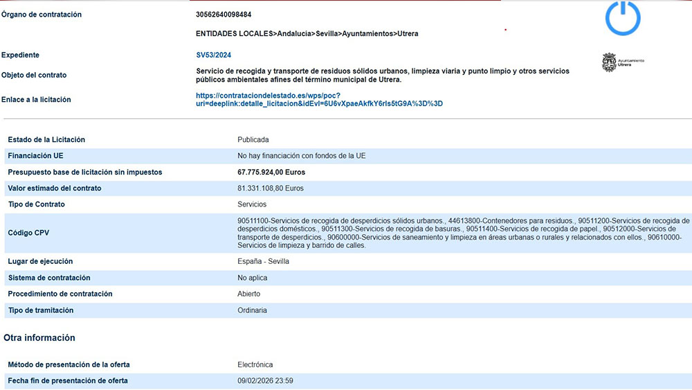Select organ ID 30562640098484
Screen dimensions: 692x390
[224, 15]
